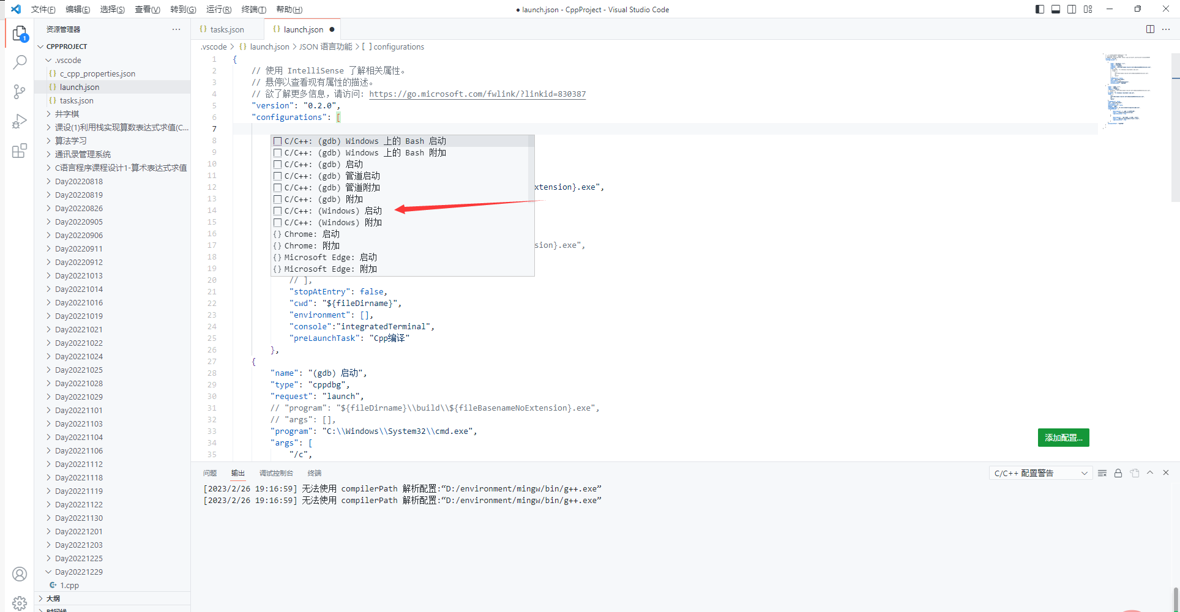Open the Source Control view icon
Viewport: 1180px width, 612px height.
pyautogui.click(x=20, y=92)
